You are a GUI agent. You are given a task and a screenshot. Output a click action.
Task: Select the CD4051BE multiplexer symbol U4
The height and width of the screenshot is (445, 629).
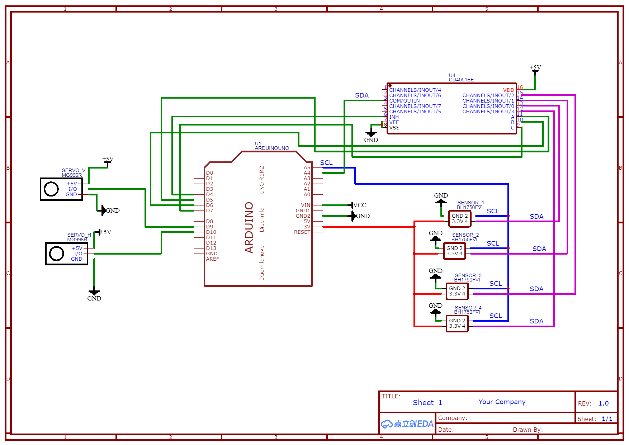451,108
